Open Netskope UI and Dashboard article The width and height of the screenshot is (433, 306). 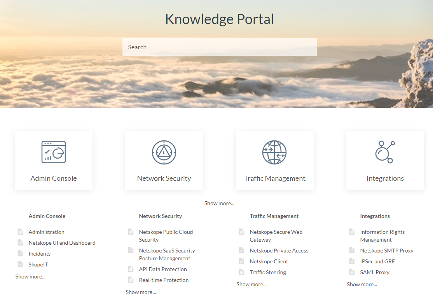click(62, 243)
